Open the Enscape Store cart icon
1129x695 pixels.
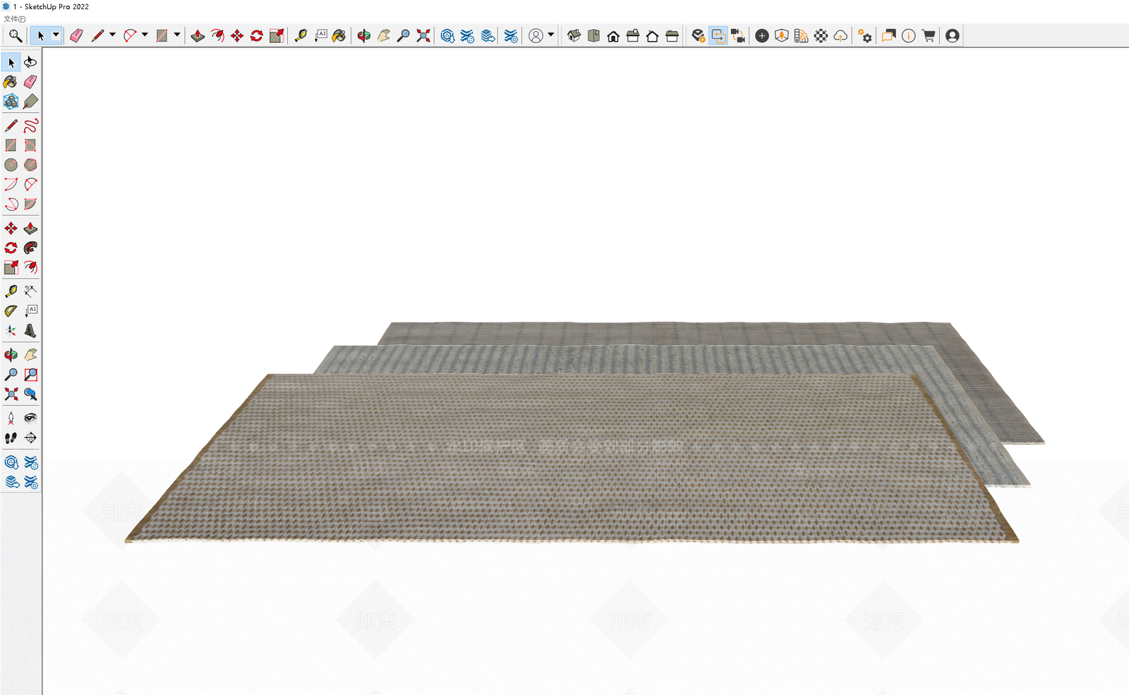[929, 35]
